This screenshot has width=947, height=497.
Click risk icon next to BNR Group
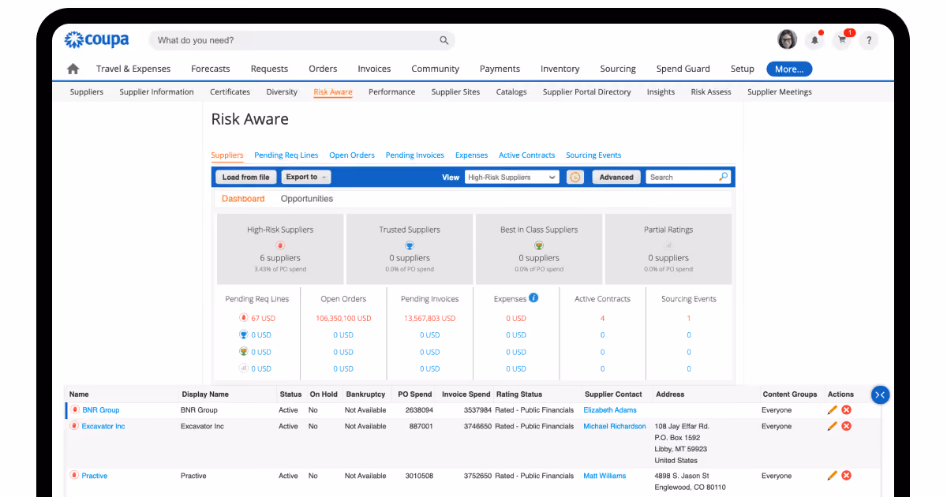click(x=75, y=410)
